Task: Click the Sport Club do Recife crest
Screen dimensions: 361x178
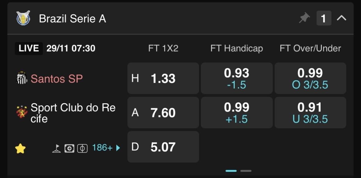Action: click(22, 112)
